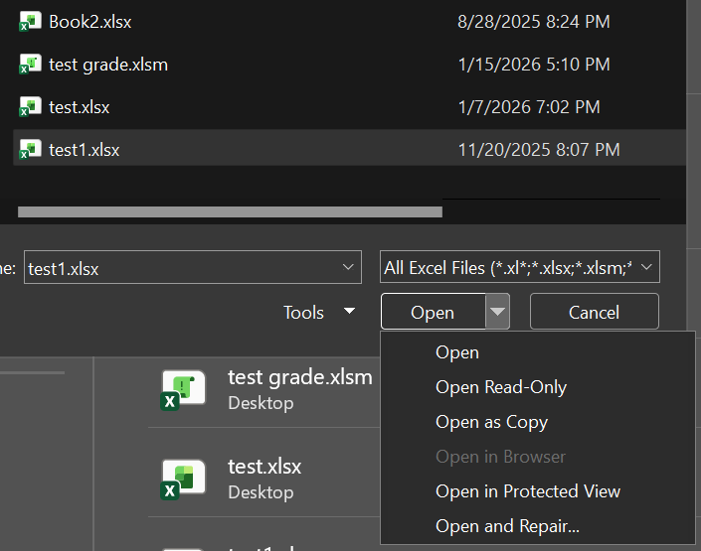This screenshot has width=701, height=551.
Task: Click large test grade.xlsm icon in recent list
Action: [183, 390]
